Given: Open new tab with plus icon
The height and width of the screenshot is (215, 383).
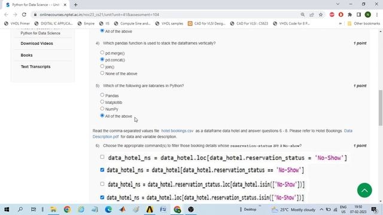Looking at the screenshot, I should 75,5.
